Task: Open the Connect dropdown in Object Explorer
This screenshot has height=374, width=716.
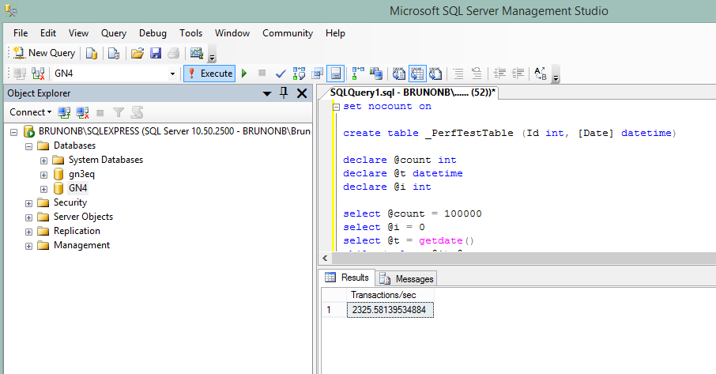Action: 30,112
